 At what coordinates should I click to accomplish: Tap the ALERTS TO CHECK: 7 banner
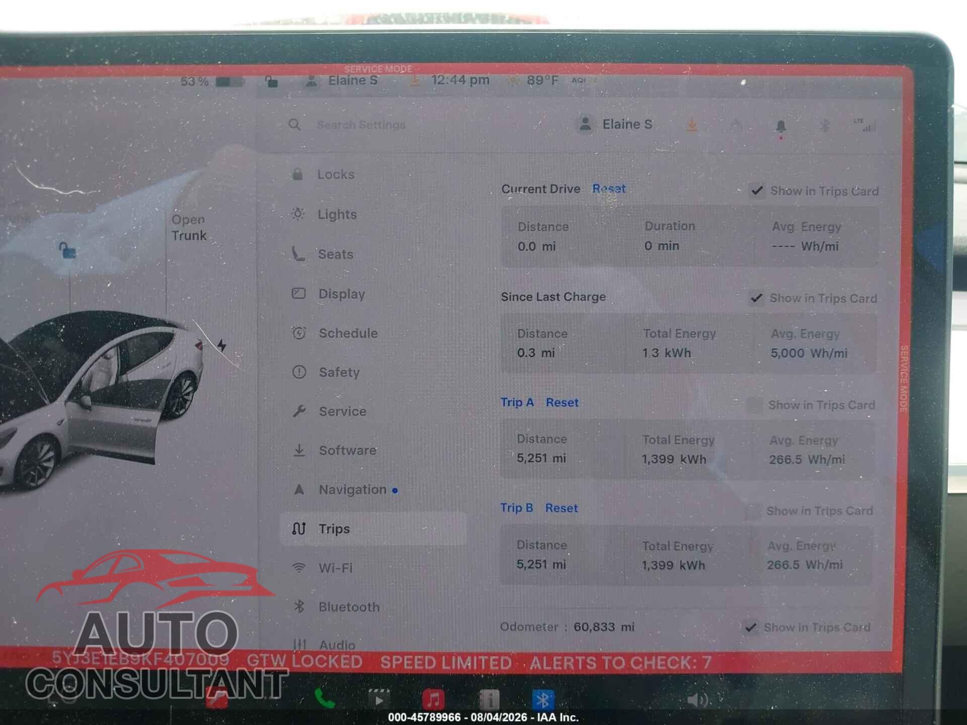620,662
